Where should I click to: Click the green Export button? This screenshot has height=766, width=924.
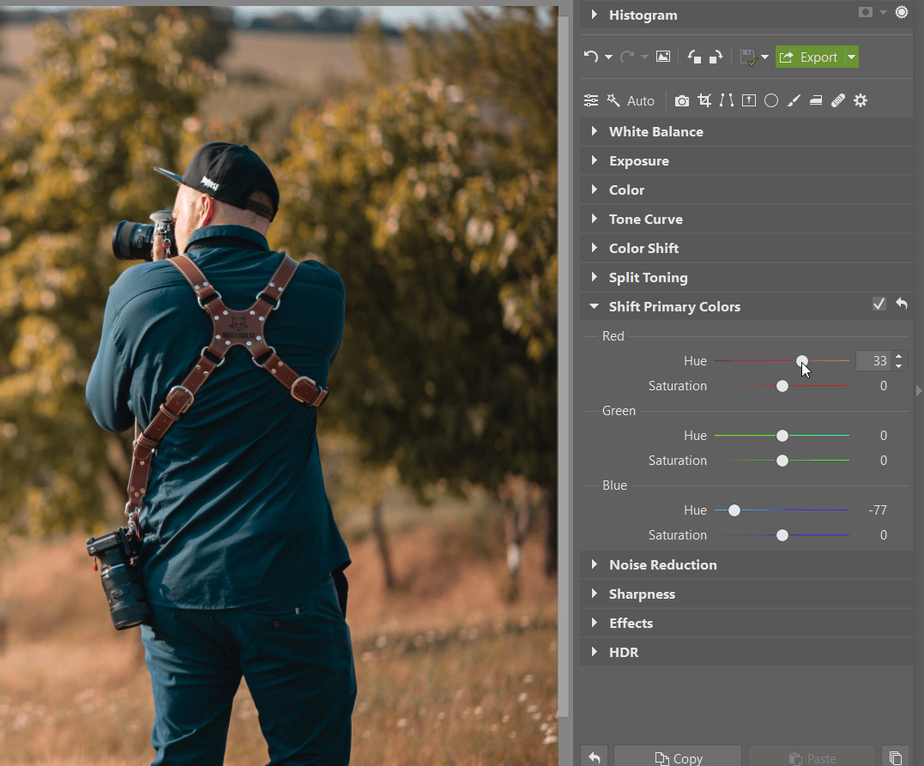tap(810, 57)
